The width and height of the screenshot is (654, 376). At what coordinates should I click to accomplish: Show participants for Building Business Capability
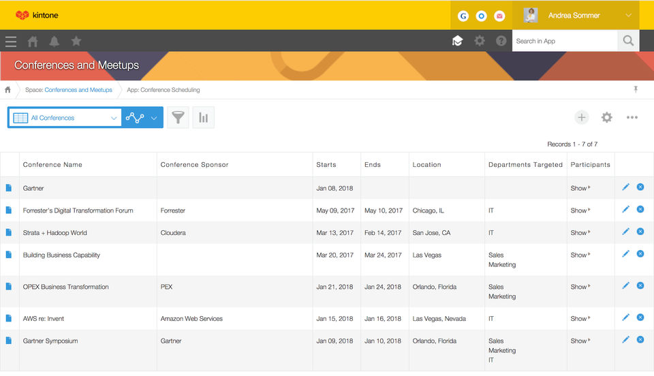point(580,255)
